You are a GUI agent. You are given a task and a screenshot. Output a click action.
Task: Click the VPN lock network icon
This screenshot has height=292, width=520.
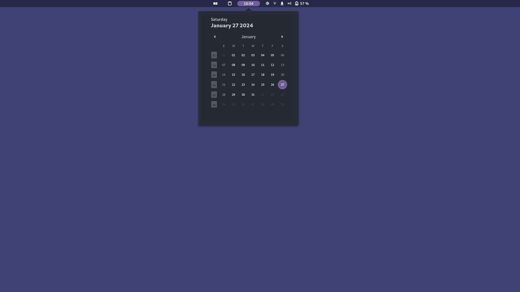coord(282,4)
